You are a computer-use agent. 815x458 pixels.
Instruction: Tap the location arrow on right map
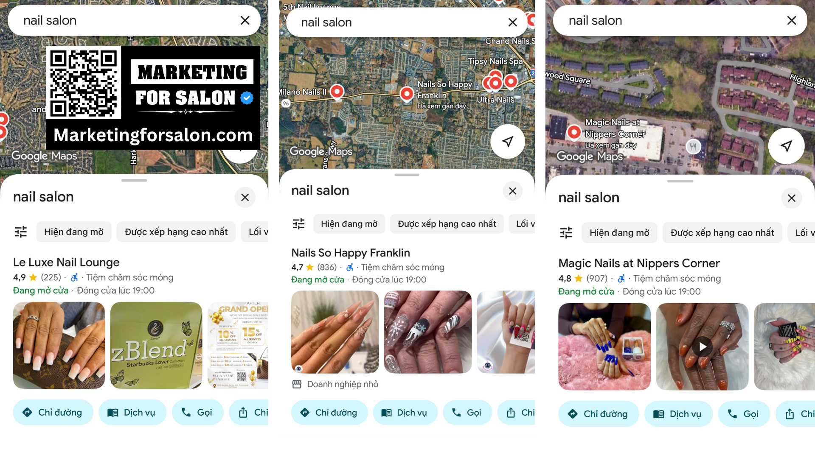[x=786, y=146]
